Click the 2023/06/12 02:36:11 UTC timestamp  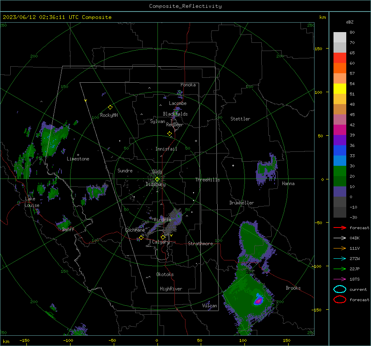click(x=40, y=17)
